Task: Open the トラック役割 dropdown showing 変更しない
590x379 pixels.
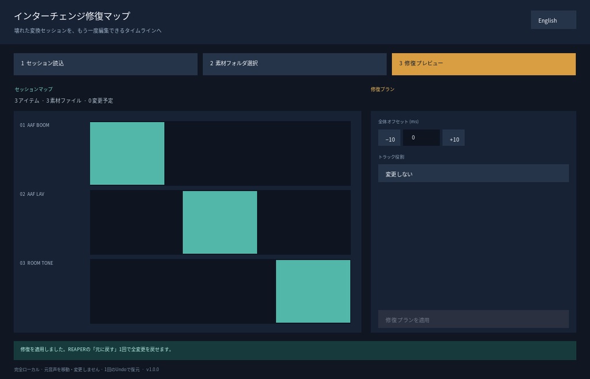Action: 474,173
